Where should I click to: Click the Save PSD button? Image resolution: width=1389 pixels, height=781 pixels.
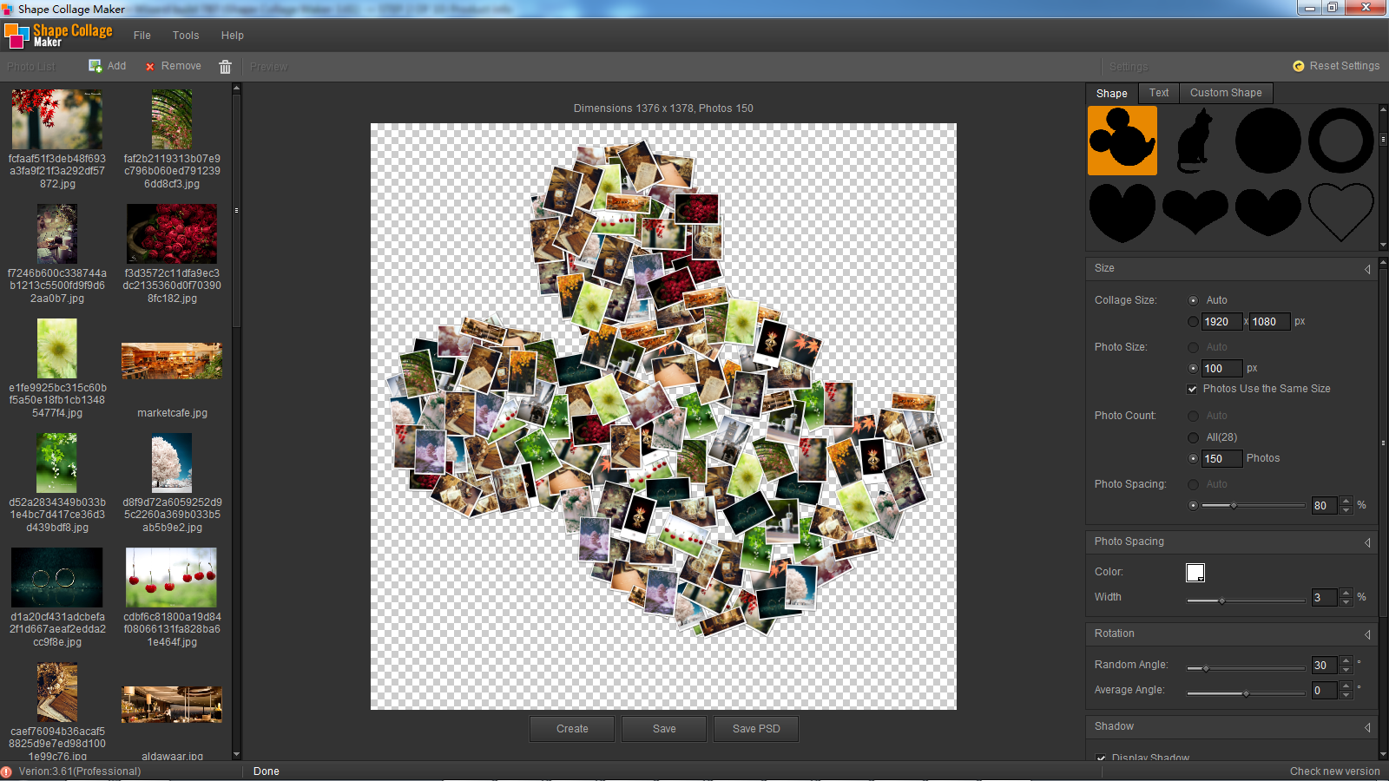coord(755,729)
